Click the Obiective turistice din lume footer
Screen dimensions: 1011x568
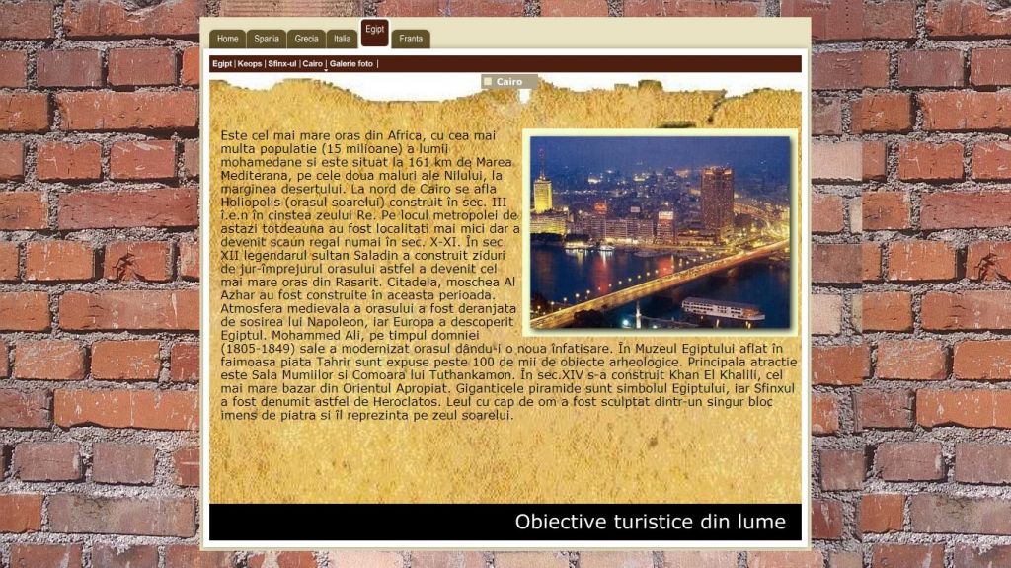click(x=650, y=522)
